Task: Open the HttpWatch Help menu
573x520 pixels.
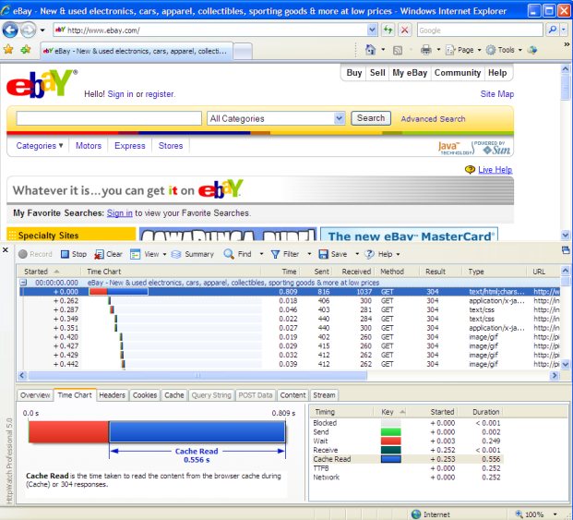Action: (382, 254)
